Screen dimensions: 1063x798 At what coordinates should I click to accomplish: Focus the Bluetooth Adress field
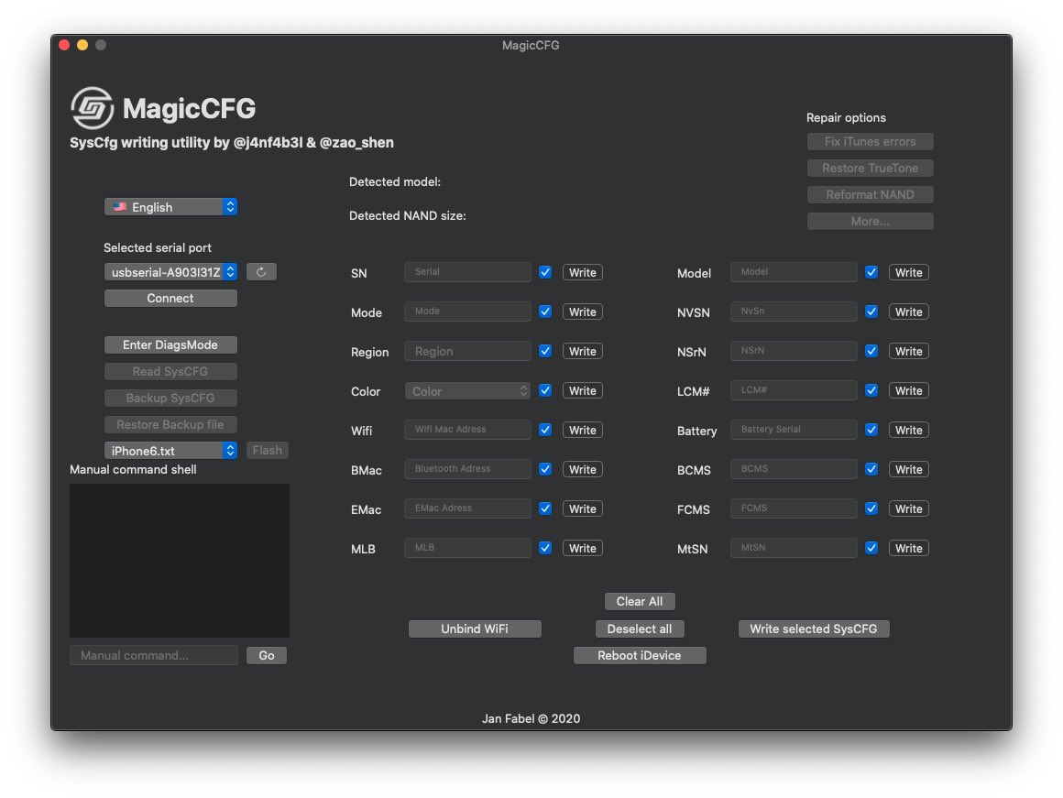467,468
